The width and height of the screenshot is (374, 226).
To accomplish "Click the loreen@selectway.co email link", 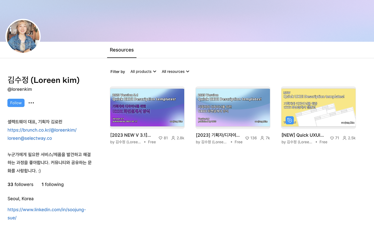I will click(x=30, y=138).
